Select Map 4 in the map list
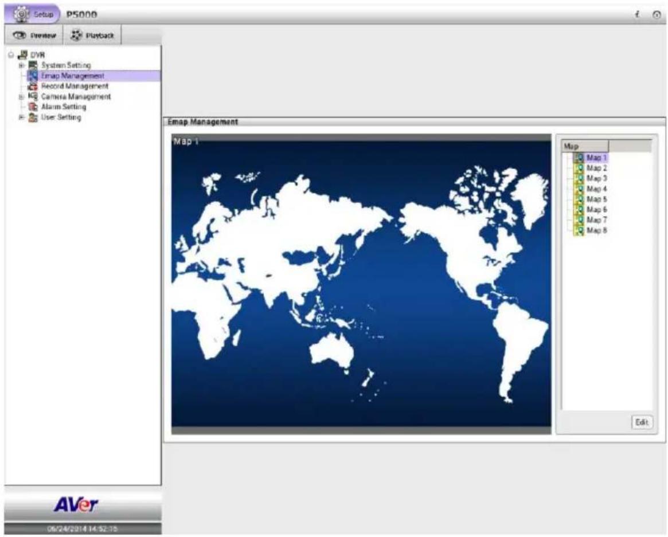The width and height of the screenshot is (668, 537). (596, 189)
